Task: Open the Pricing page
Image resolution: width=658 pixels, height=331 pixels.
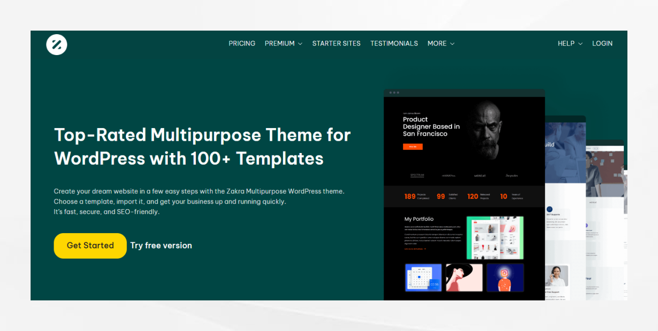Action: coord(242,43)
